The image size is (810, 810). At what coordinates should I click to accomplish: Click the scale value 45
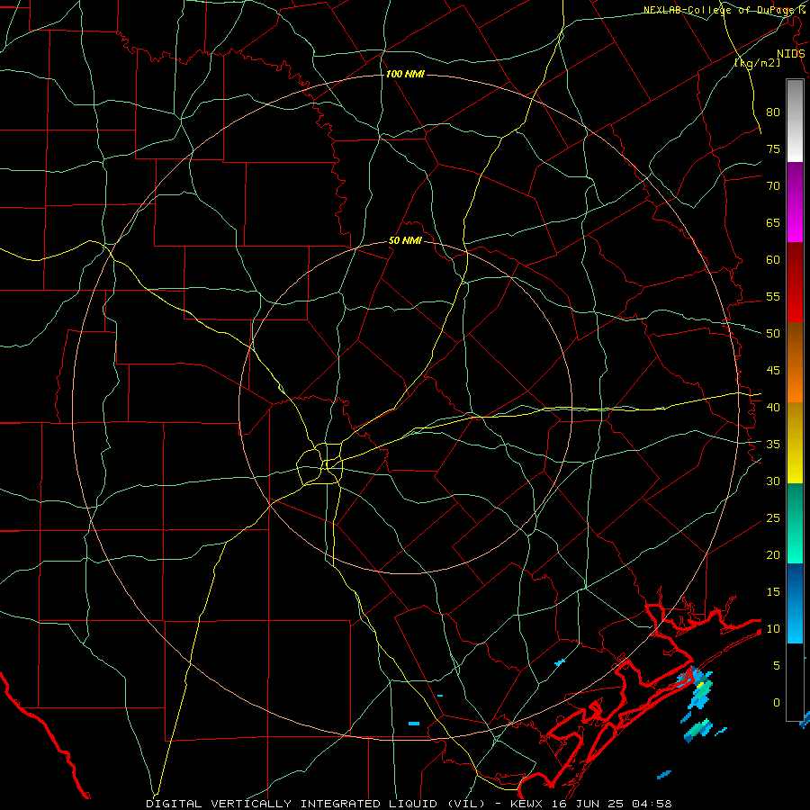click(x=773, y=371)
